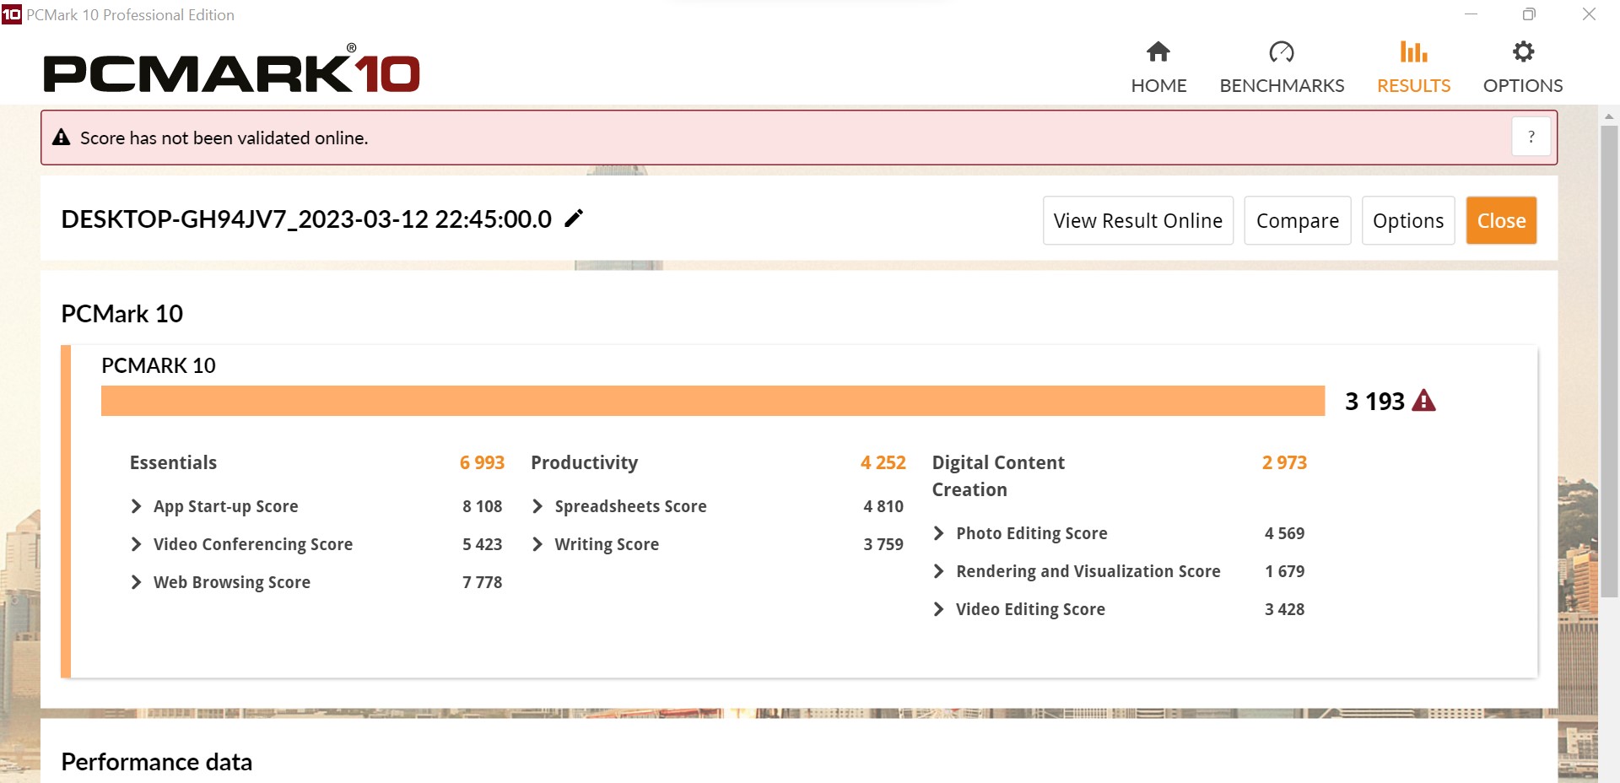
Task: Click the result name DESKTOP-GH94JV7 title
Action: tap(306, 219)
